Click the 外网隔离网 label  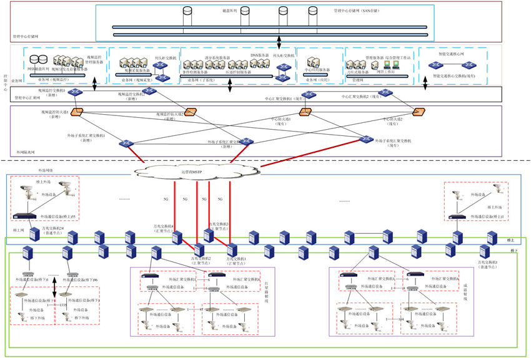pyautogui.click(x=26, y=152)
